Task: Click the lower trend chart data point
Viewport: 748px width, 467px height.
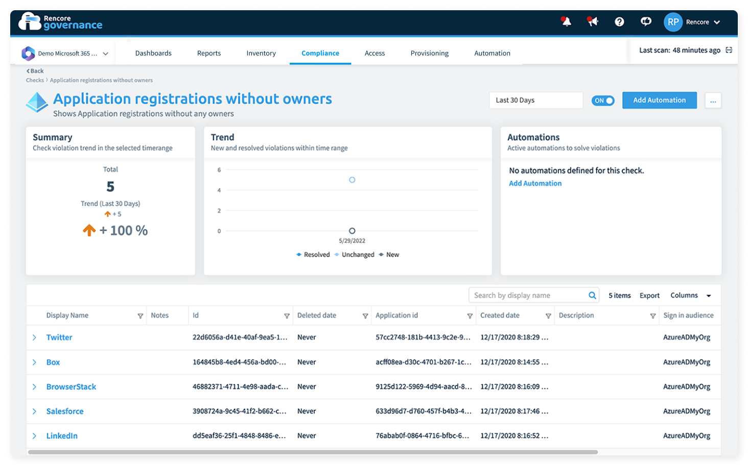Action: tap(352, 231)
